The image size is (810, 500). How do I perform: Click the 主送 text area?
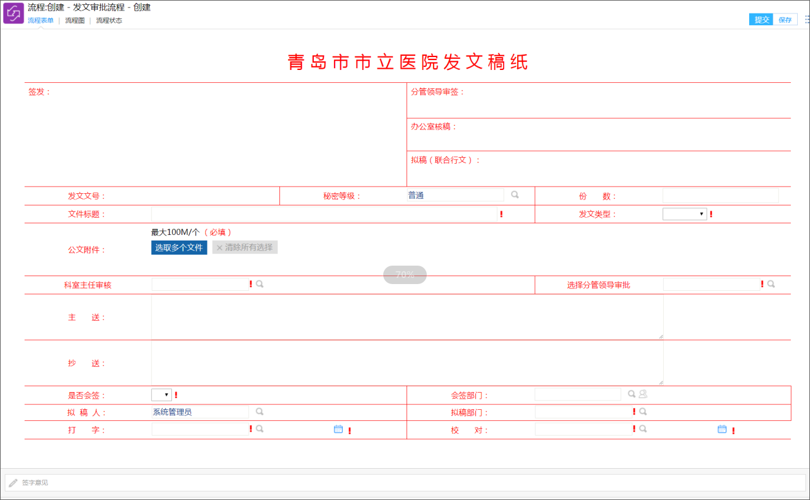[407, 317]
